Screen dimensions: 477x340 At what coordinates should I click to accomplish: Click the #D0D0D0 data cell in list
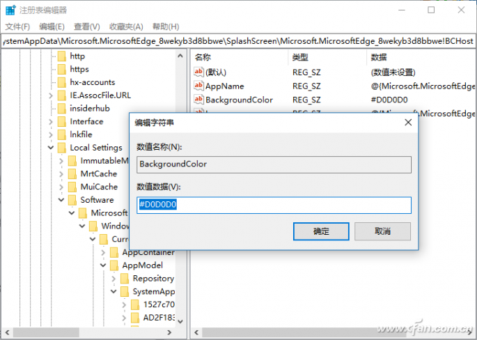click(389, 100)
